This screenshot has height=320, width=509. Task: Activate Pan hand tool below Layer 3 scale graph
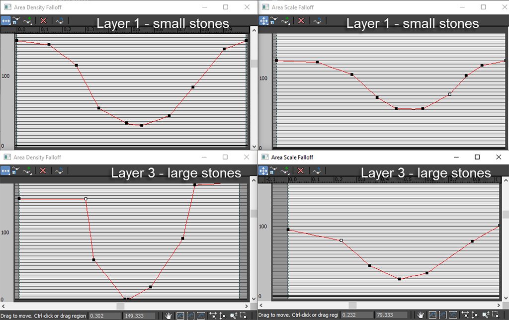[x=422, y=316]
